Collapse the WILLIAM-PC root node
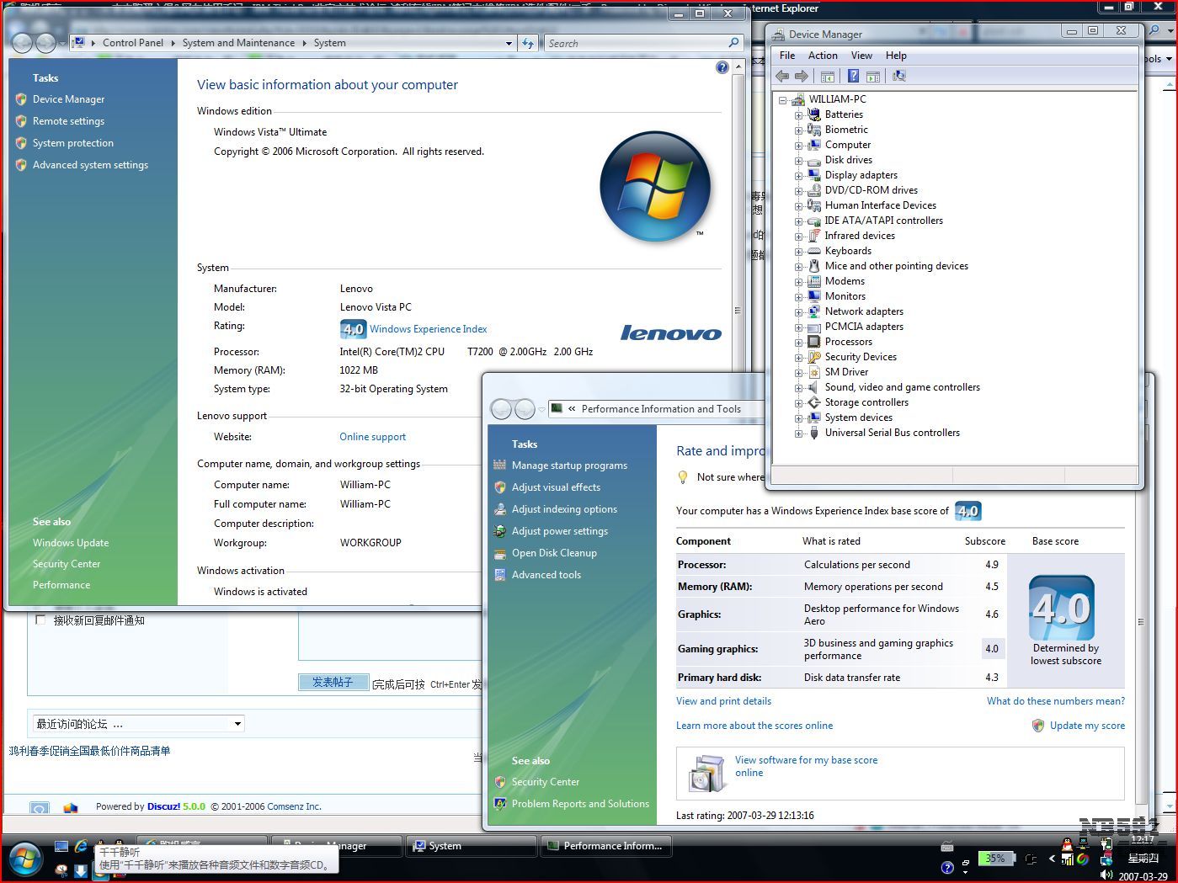Image resolution: width=1178 pixels, height=883 pixels. pyautogui.click(x=783, y=99)
